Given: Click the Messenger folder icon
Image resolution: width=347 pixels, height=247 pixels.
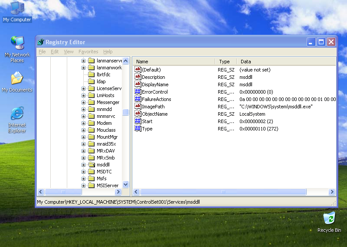Looking at the screenshot, I should pos(92,102).
